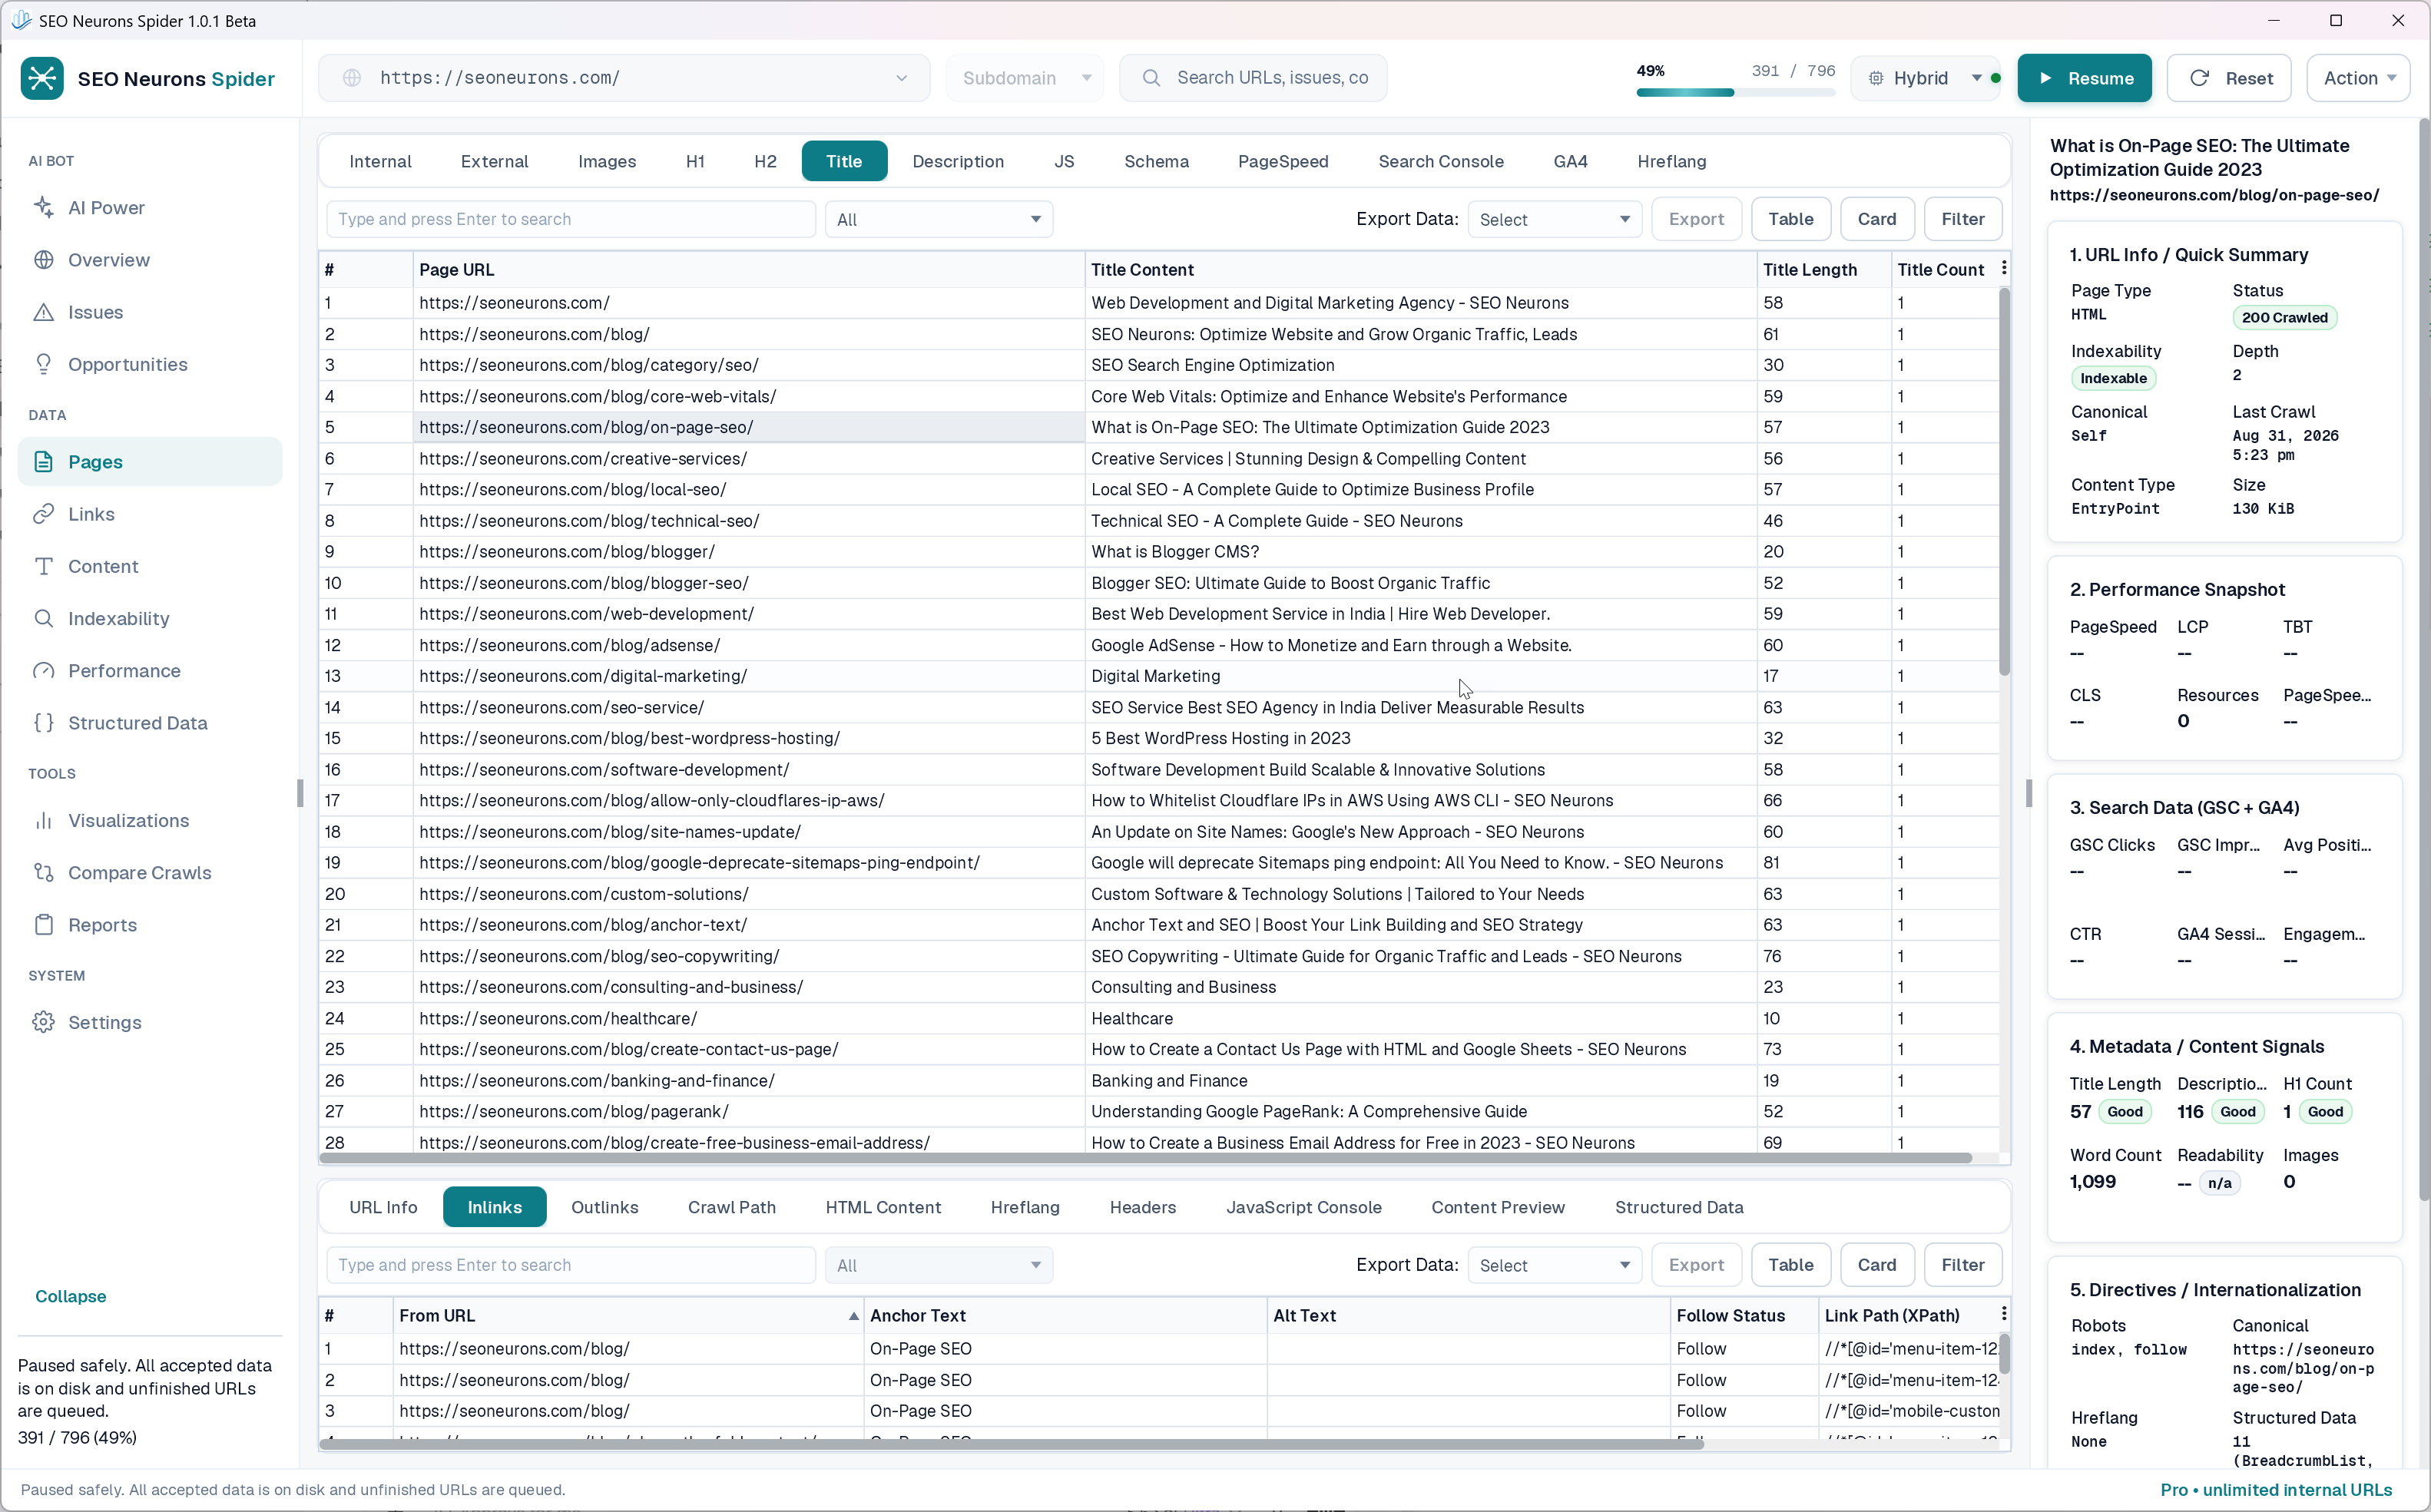
Task: Open the Outlinks tab
Action: coord(604,1207)
